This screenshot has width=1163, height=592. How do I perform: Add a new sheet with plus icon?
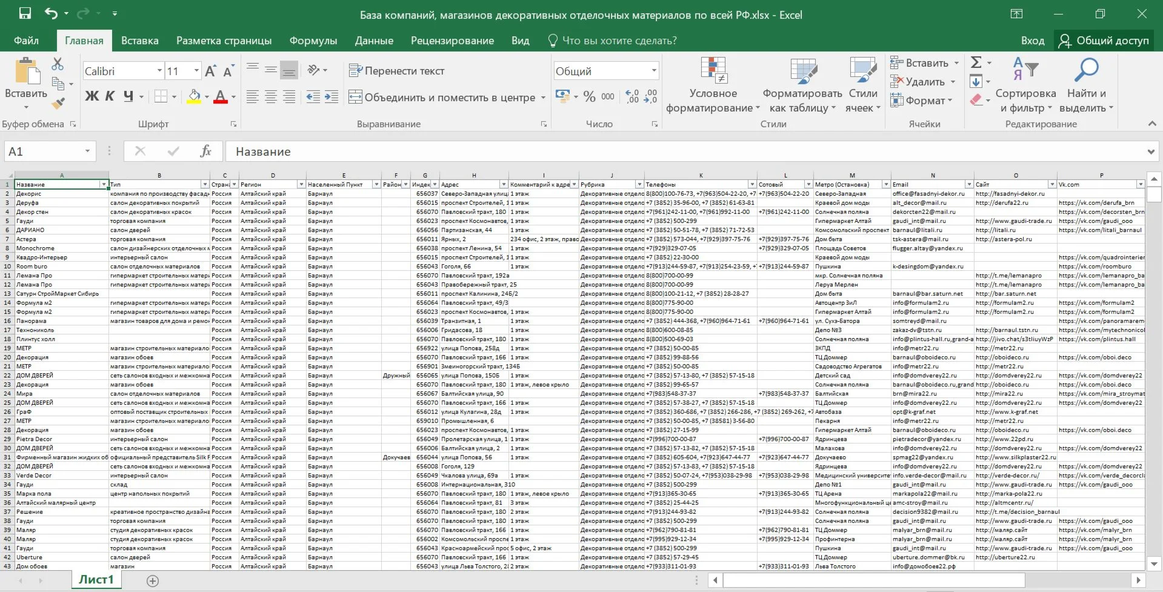[x=153, y=580]
